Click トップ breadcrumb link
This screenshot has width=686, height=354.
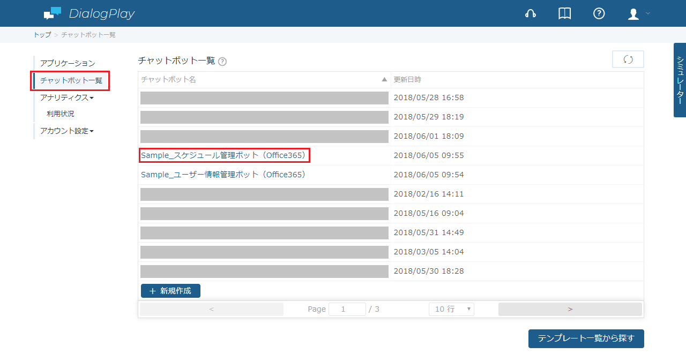42,35
